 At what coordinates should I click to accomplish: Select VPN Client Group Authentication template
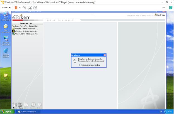click(25, 31)
